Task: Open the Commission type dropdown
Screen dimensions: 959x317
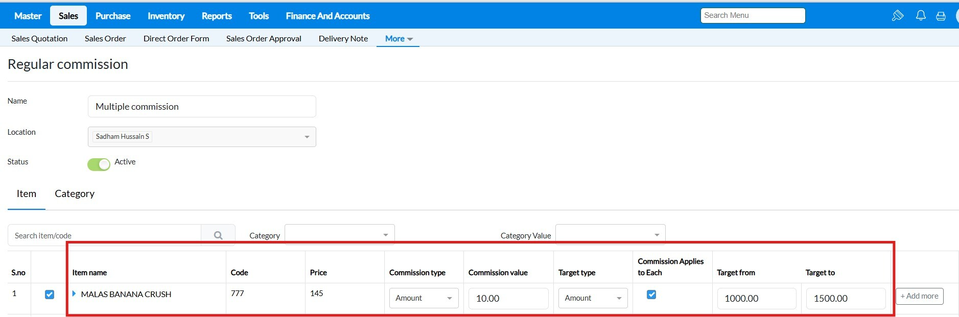Action: pyautogui.click(x=424, y=298)
